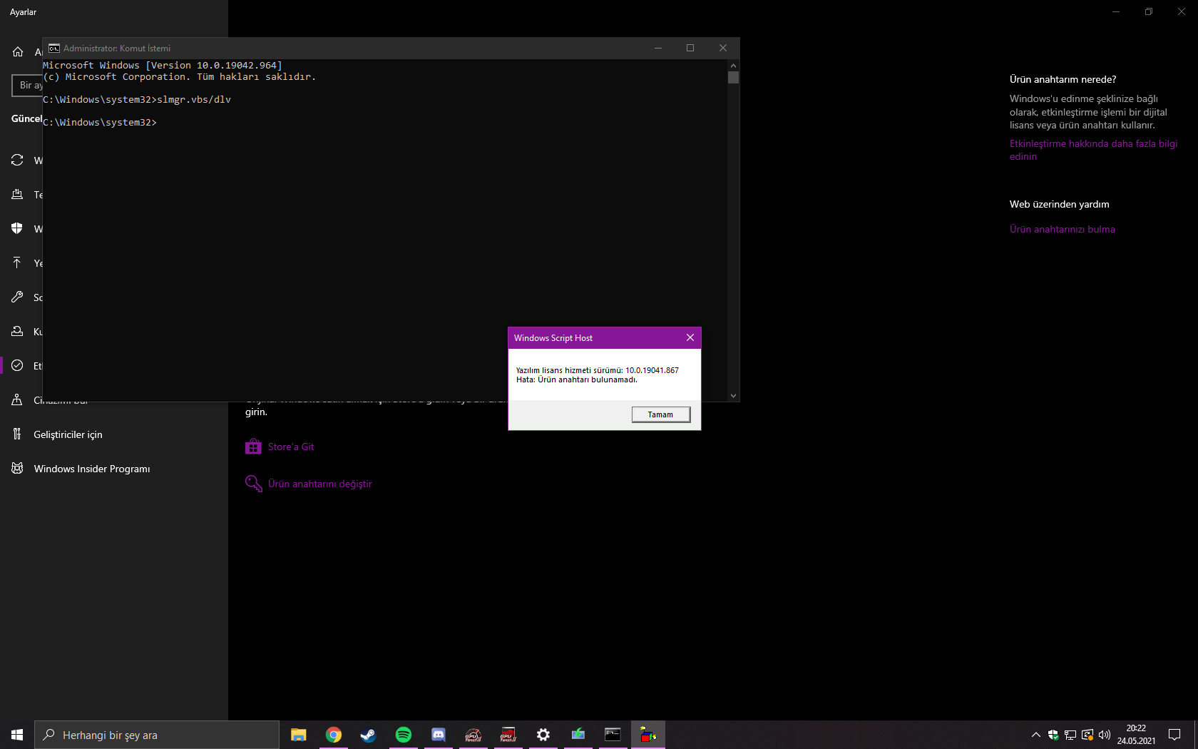Minimize the Ayarlar window
Screen dimensions: 1198x749
point(1116,11)
